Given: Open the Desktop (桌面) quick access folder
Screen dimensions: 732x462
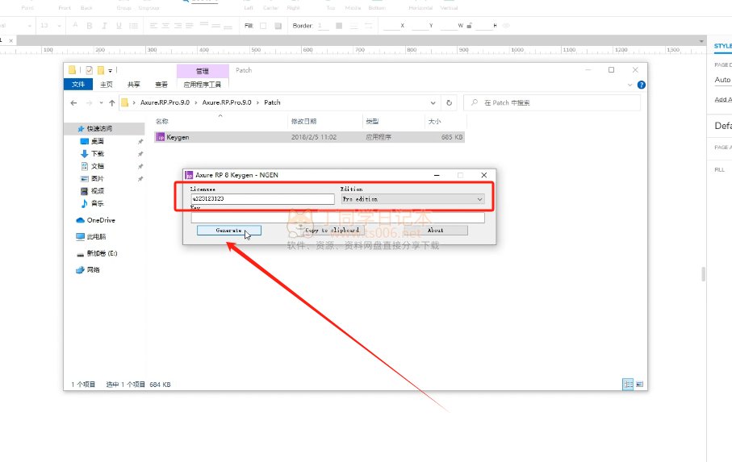Looking at the screenshot, I should [x=97, y=141].
